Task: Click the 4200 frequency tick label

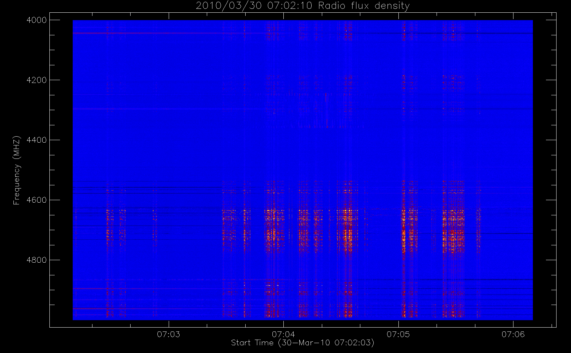Action: 37,80
